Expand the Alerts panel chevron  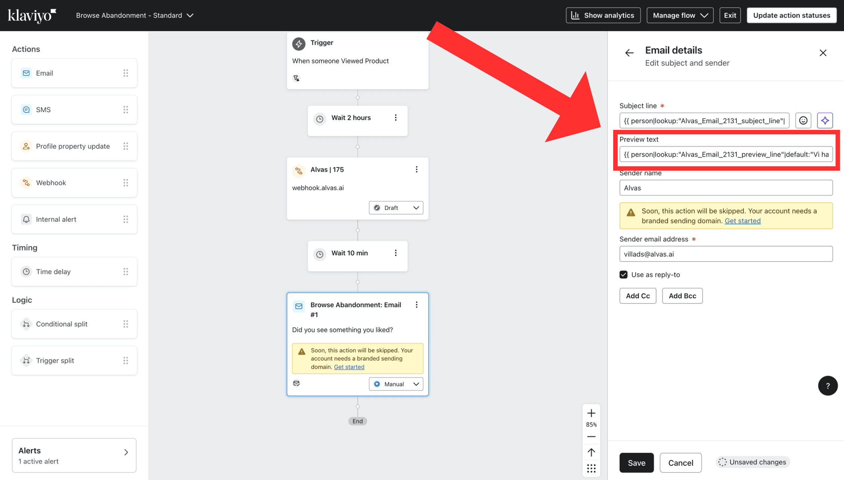pos(126,452)
